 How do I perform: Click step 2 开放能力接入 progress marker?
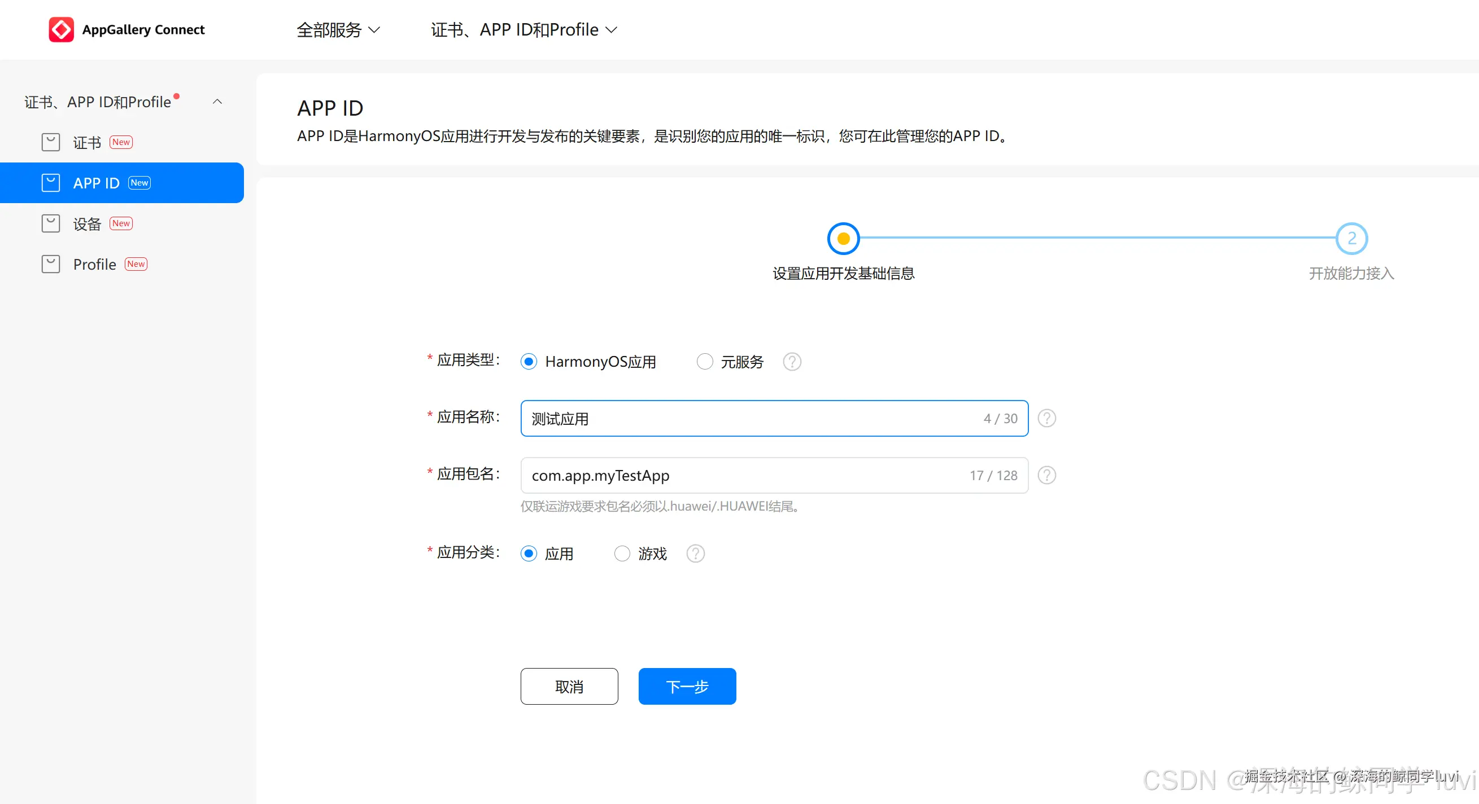point(1351,239)
